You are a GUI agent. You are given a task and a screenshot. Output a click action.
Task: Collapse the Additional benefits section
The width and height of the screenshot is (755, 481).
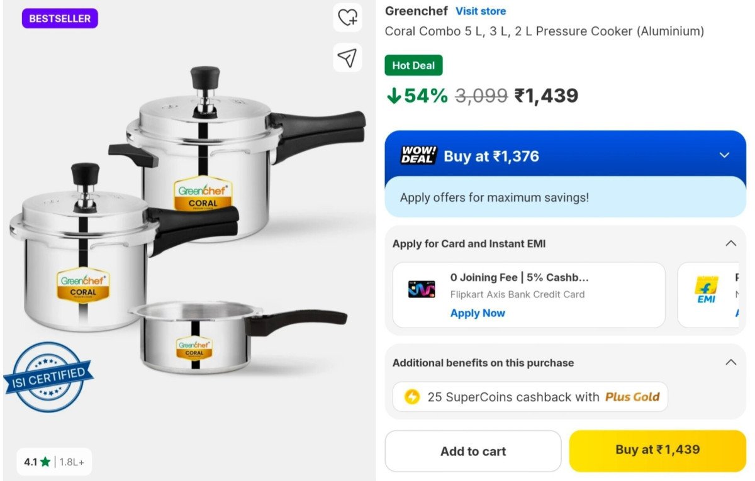coord(730,362)
